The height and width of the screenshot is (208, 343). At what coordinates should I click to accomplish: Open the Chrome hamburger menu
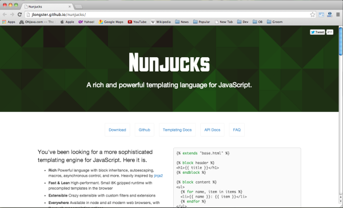click(x=338, y=15)
